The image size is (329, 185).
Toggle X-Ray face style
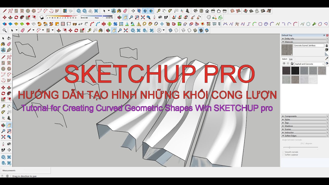click(170, 30)
